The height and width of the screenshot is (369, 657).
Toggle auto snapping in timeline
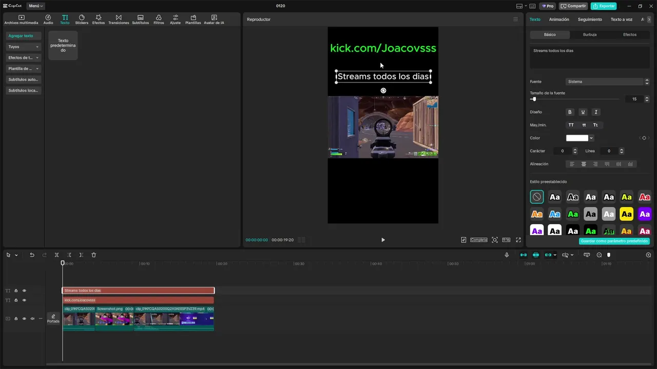[x=536, y=255]
